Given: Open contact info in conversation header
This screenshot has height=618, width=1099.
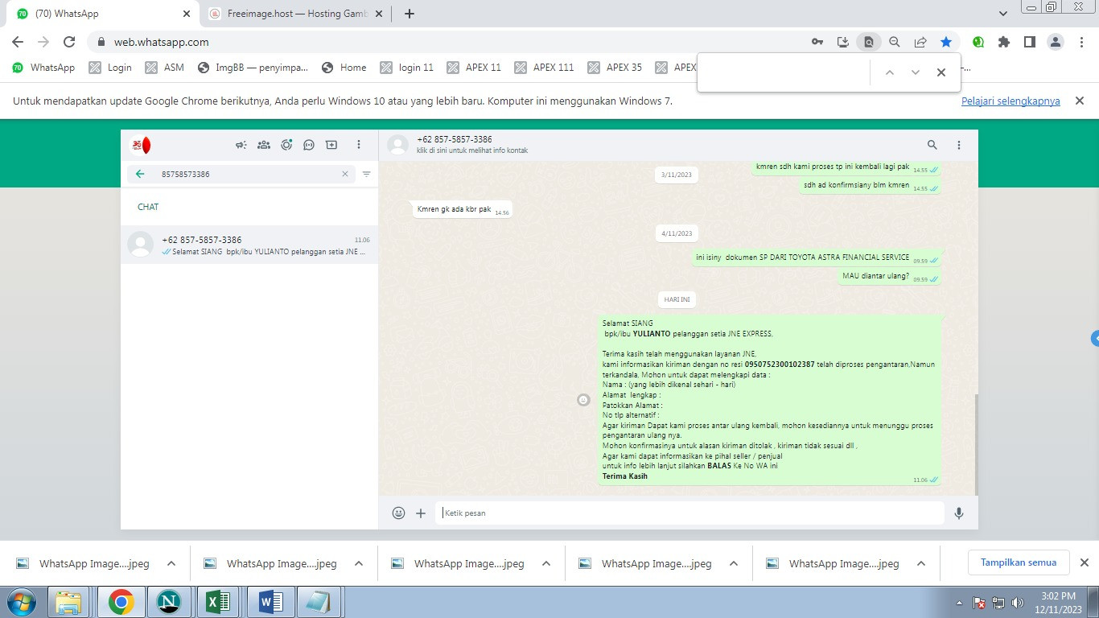Looking at the screenshot, I should click(472, 145).
